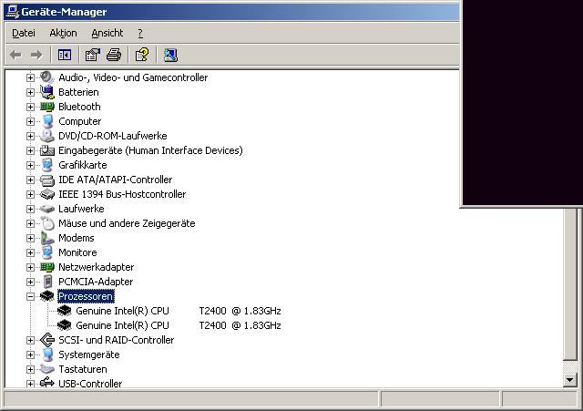
Task: Click the vertical scrollbar thumb
Action: tap(570, 283)
